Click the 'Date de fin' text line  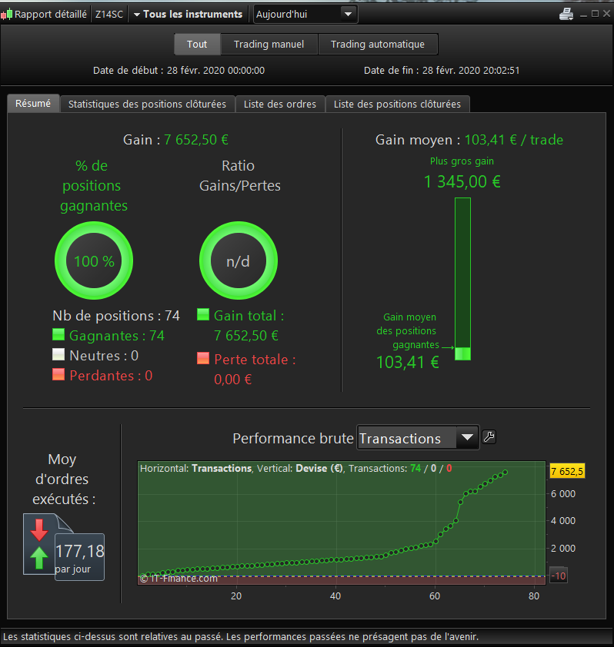442,71
